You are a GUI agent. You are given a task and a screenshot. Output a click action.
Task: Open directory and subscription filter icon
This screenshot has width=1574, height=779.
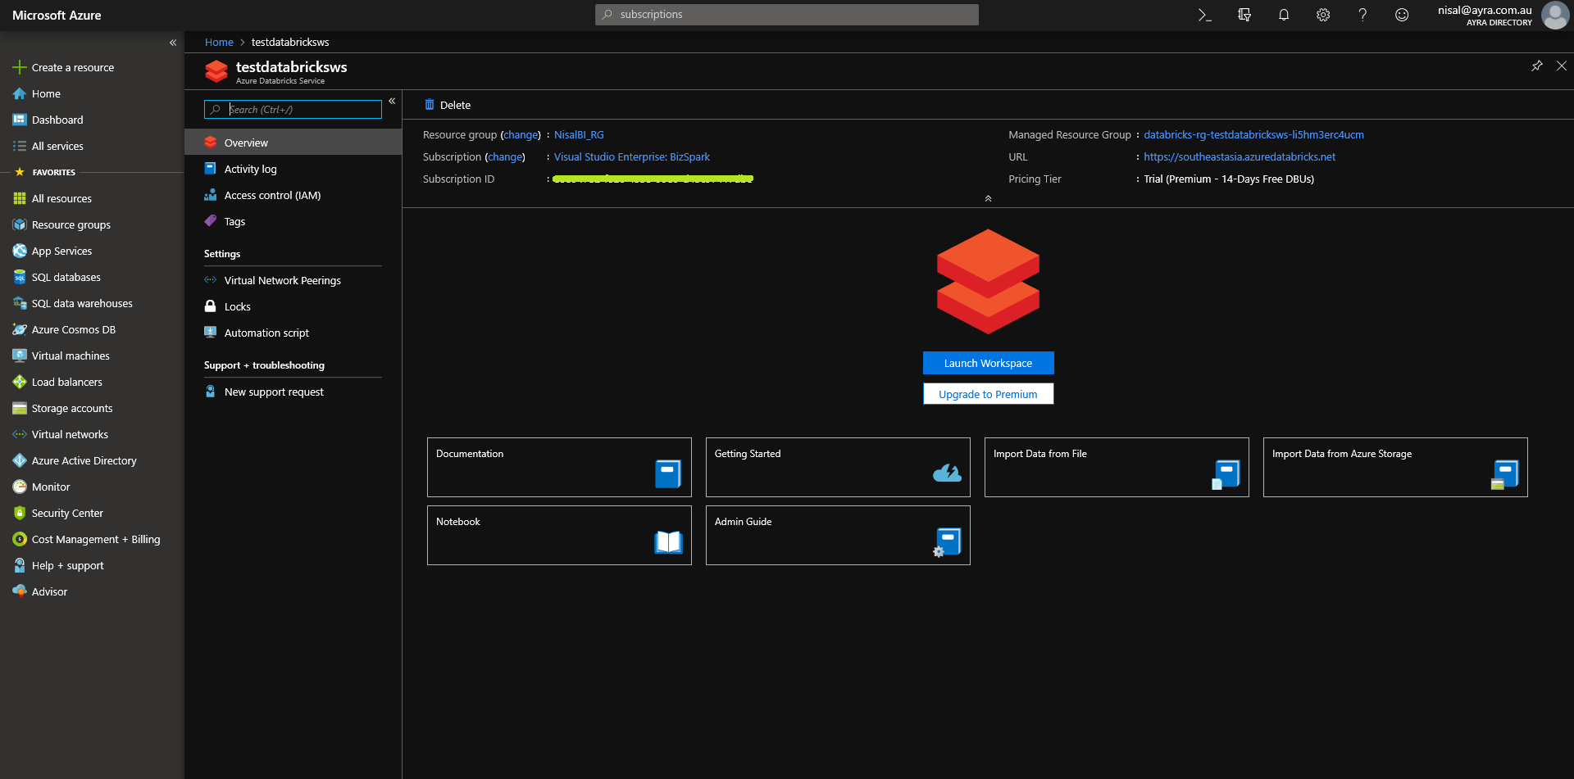(1244, 15)
